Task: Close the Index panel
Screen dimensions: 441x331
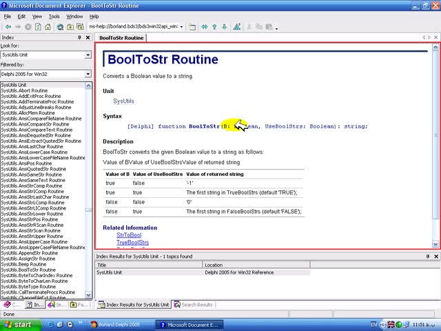Action: pos(88,37)
